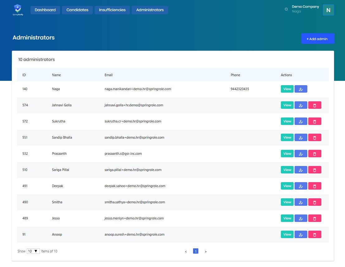The height and width of the screenshot is (267, 345).
Task: Go to the next page arrow
Action: click(206, 251)
